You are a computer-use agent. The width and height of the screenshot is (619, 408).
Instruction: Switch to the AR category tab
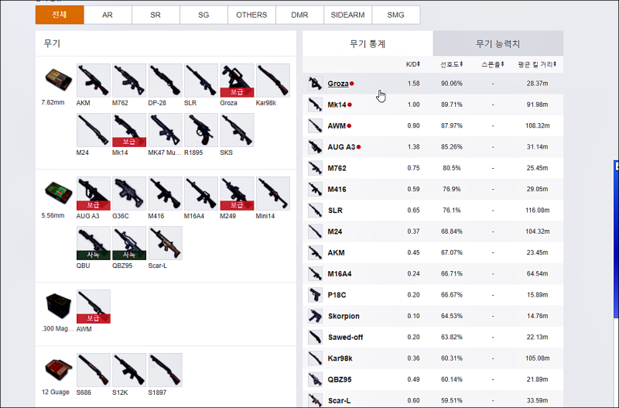[108, 15]
